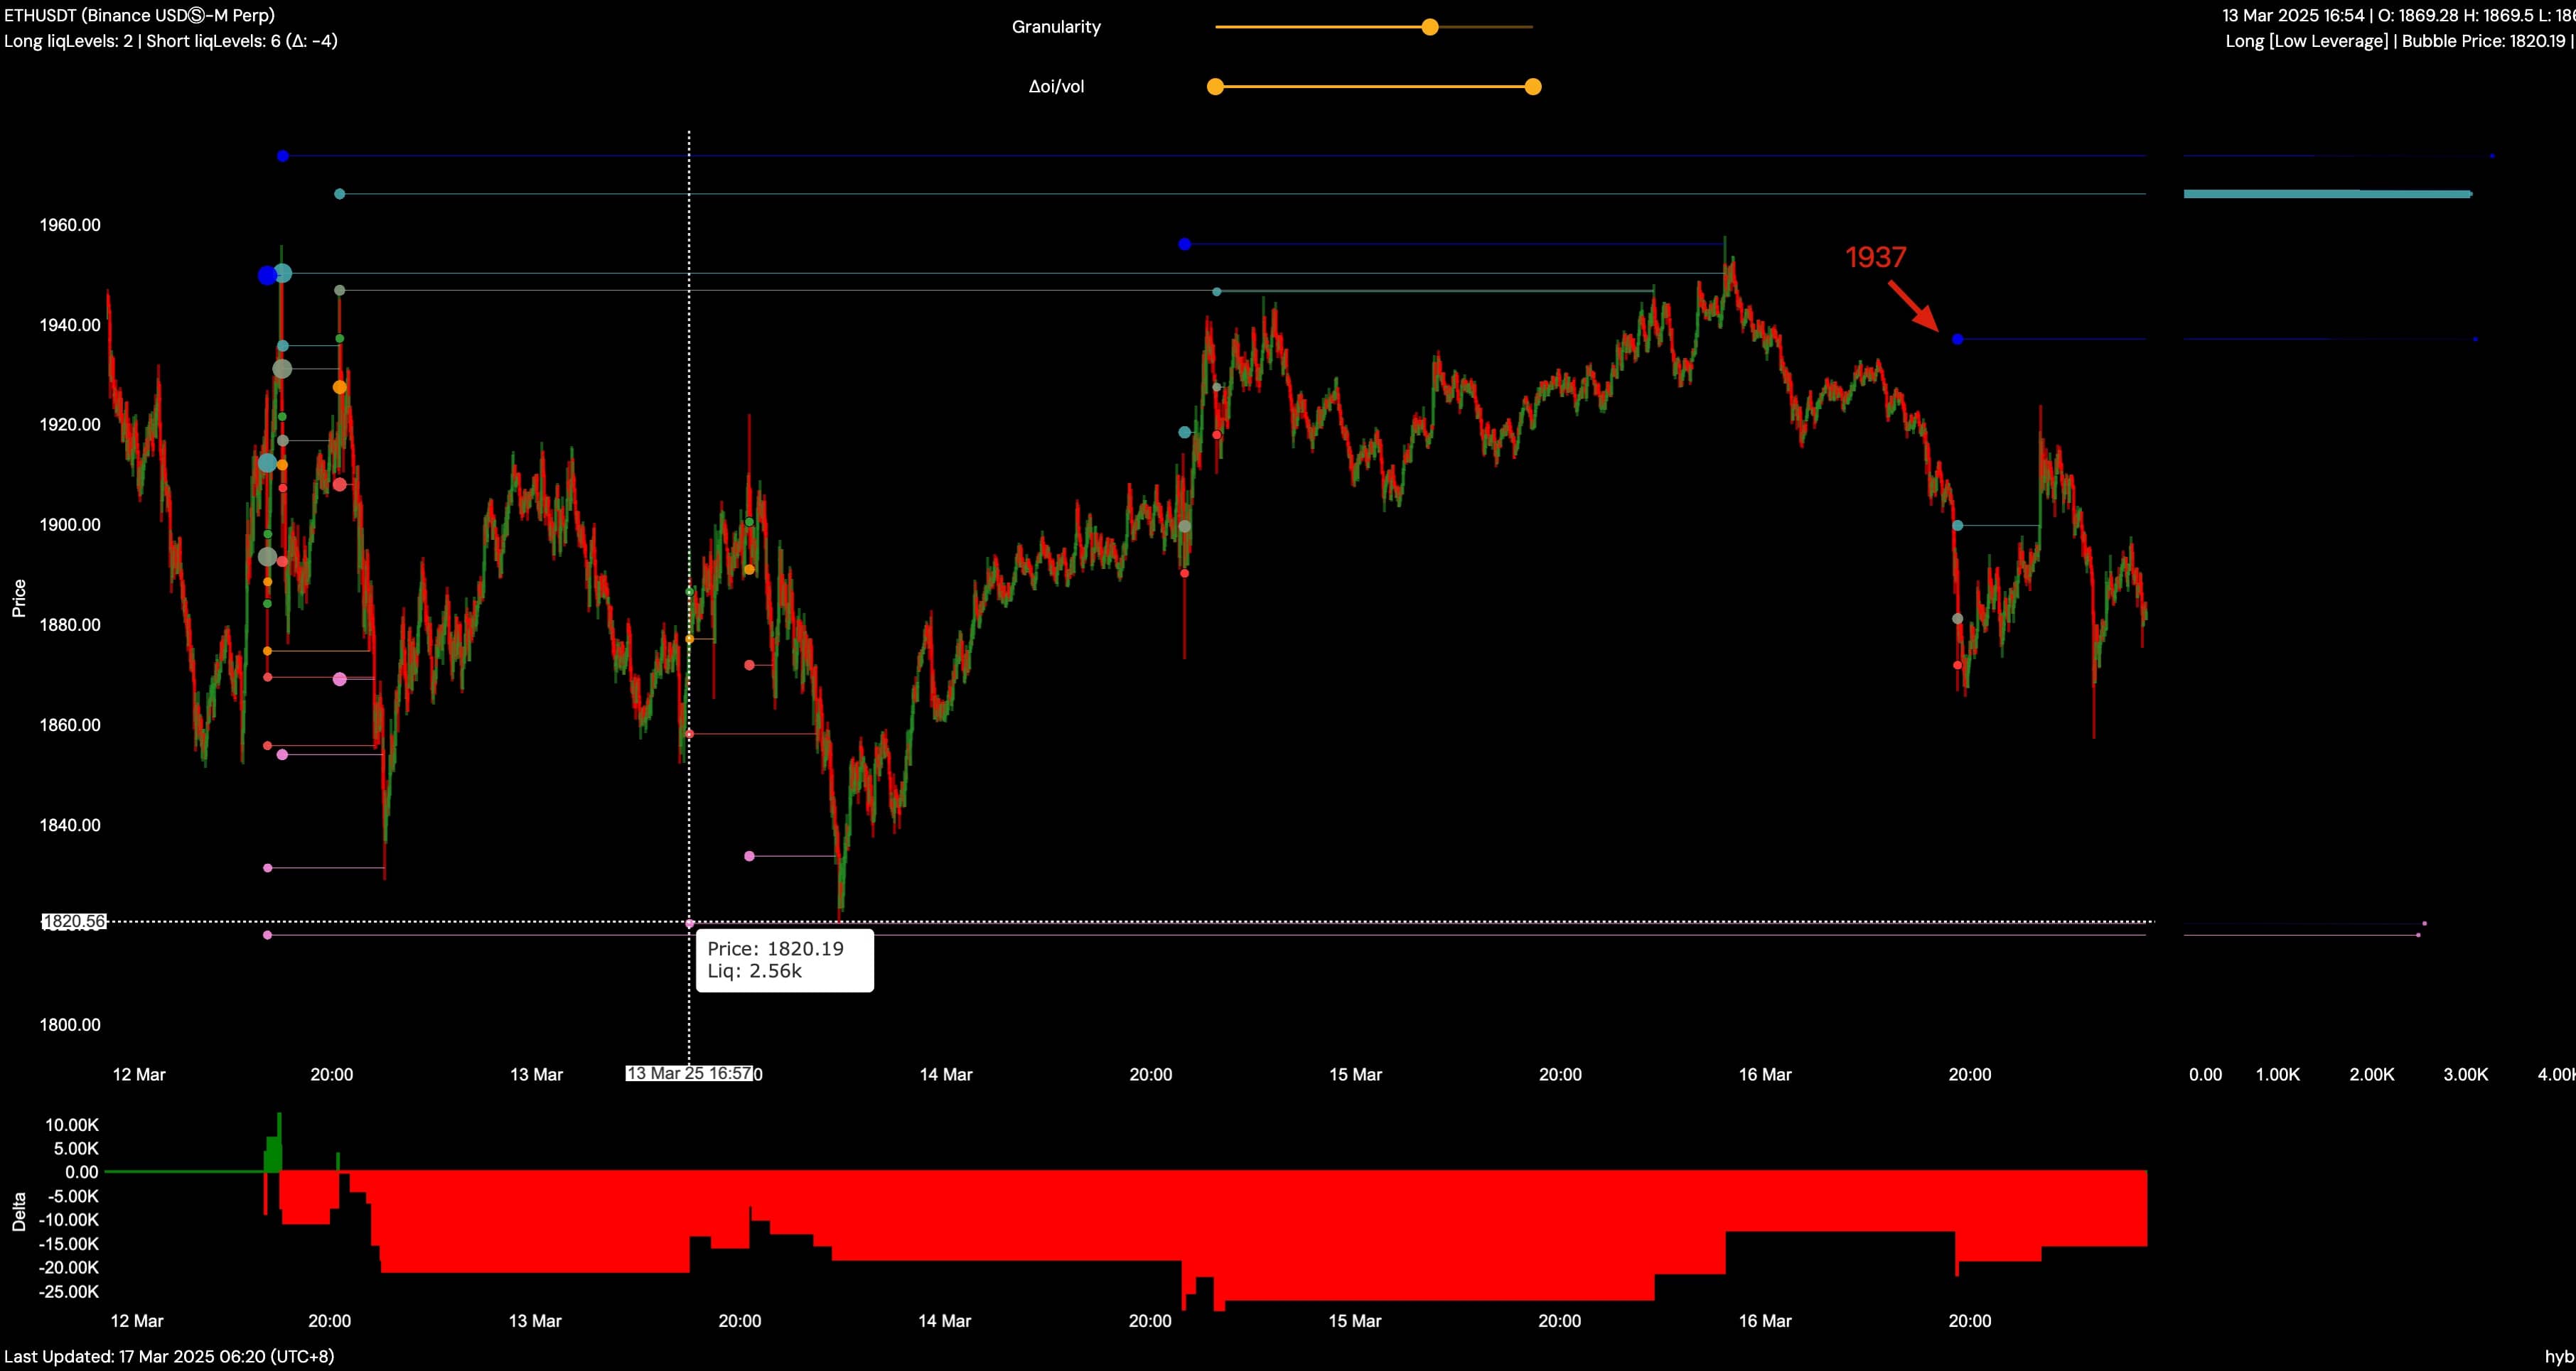This screenshot has width=2576, height=1371.
Task: Click the left handle of Δoi/vol slider
Action: (1215, 87)
